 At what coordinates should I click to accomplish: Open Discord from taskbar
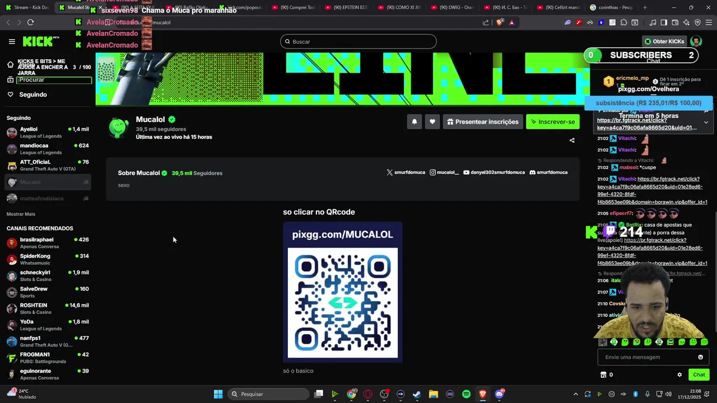tap(499, 394)
